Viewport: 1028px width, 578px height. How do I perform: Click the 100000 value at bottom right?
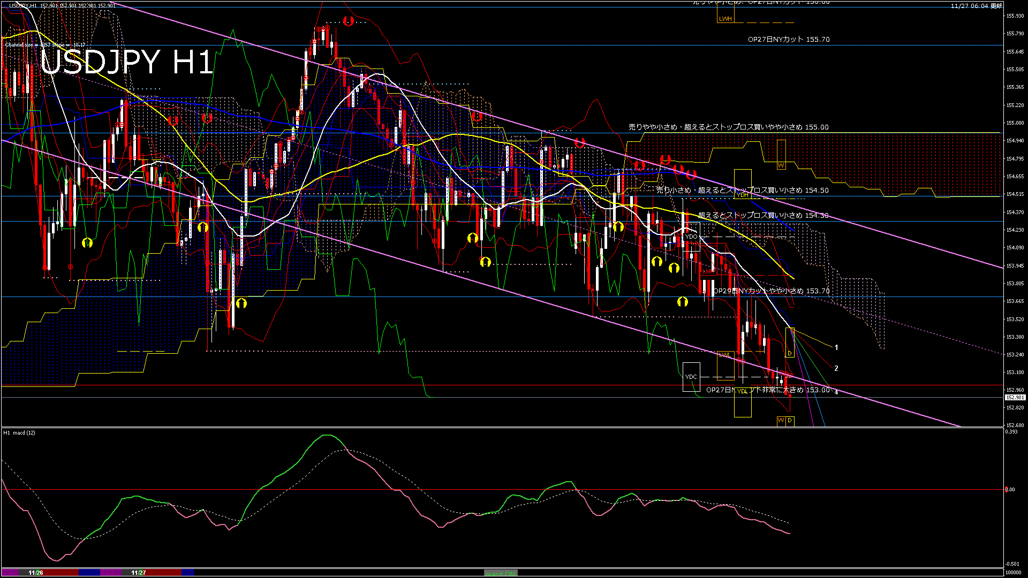pos(1013,573)
